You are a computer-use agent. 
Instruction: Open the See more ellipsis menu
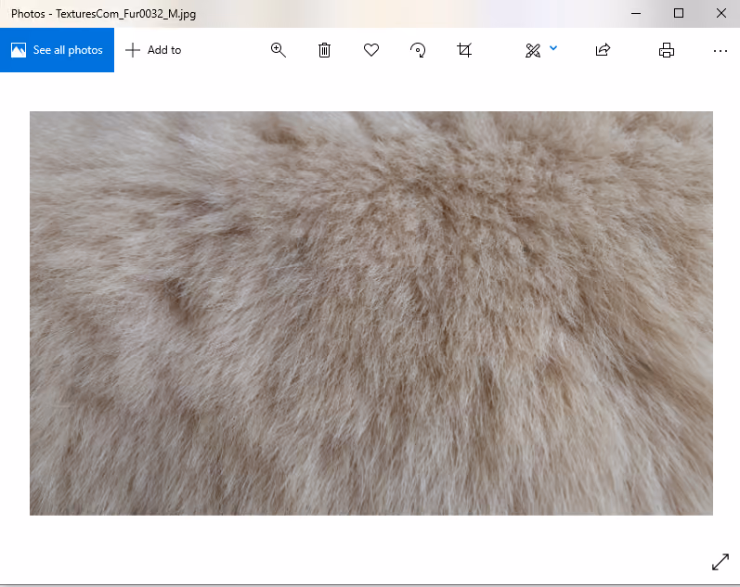(721, 51)
